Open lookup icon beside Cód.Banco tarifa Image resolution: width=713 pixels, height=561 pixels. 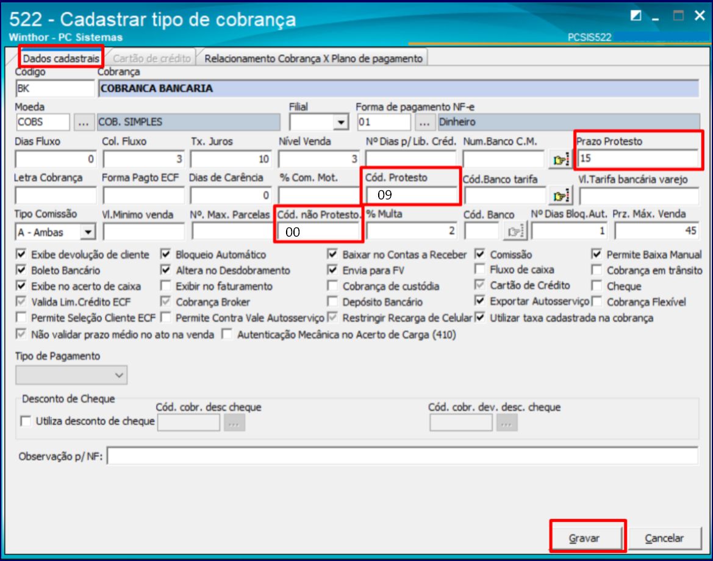point(560,196)
